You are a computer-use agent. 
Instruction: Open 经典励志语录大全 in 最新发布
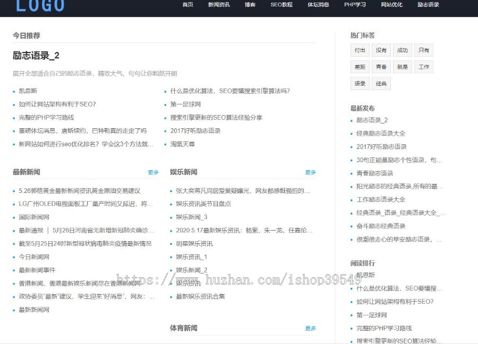click(381, 134)
